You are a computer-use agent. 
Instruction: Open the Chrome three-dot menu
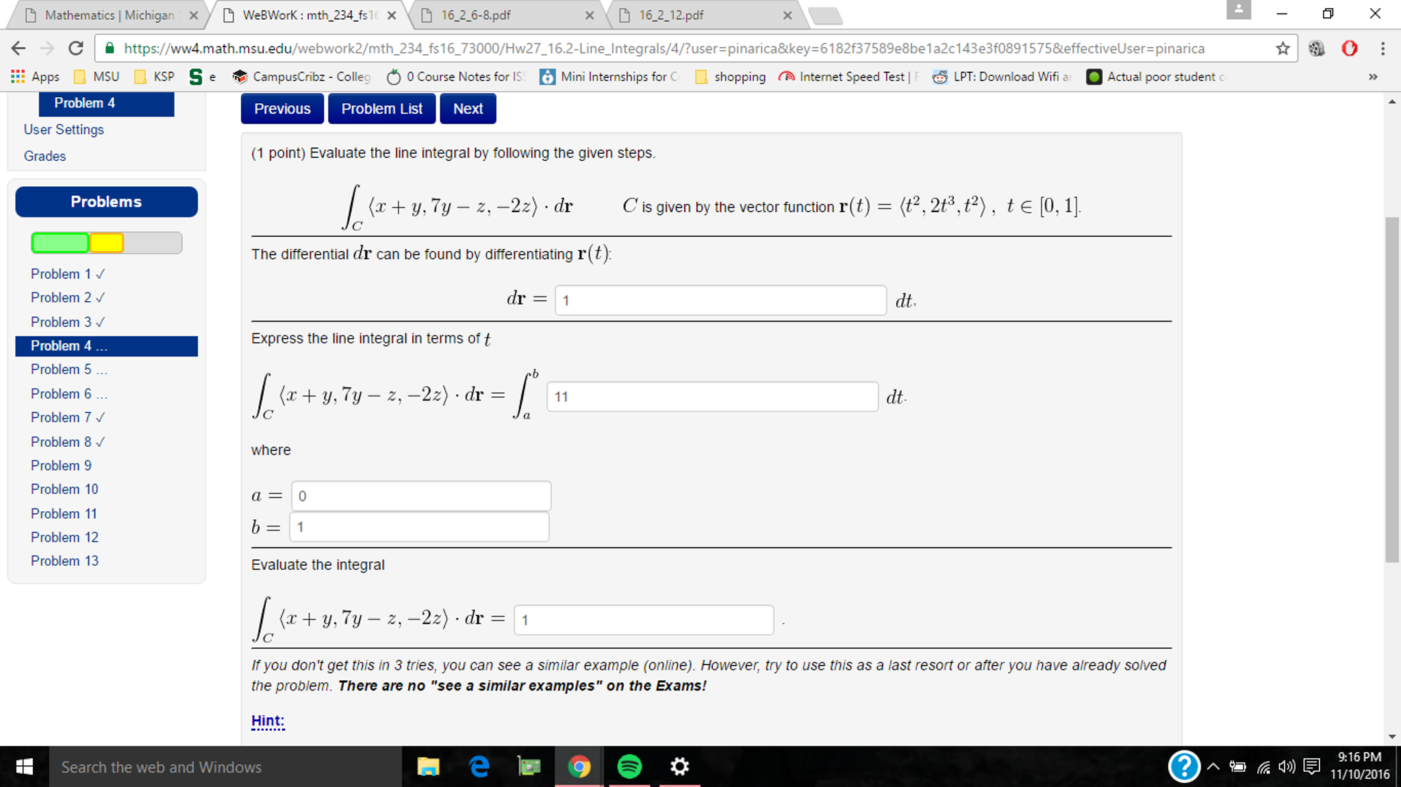click(x=1383, y=48)
